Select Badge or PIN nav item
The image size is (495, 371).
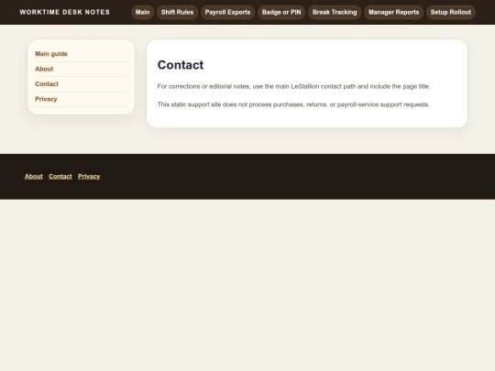click(x=281, y=12)
